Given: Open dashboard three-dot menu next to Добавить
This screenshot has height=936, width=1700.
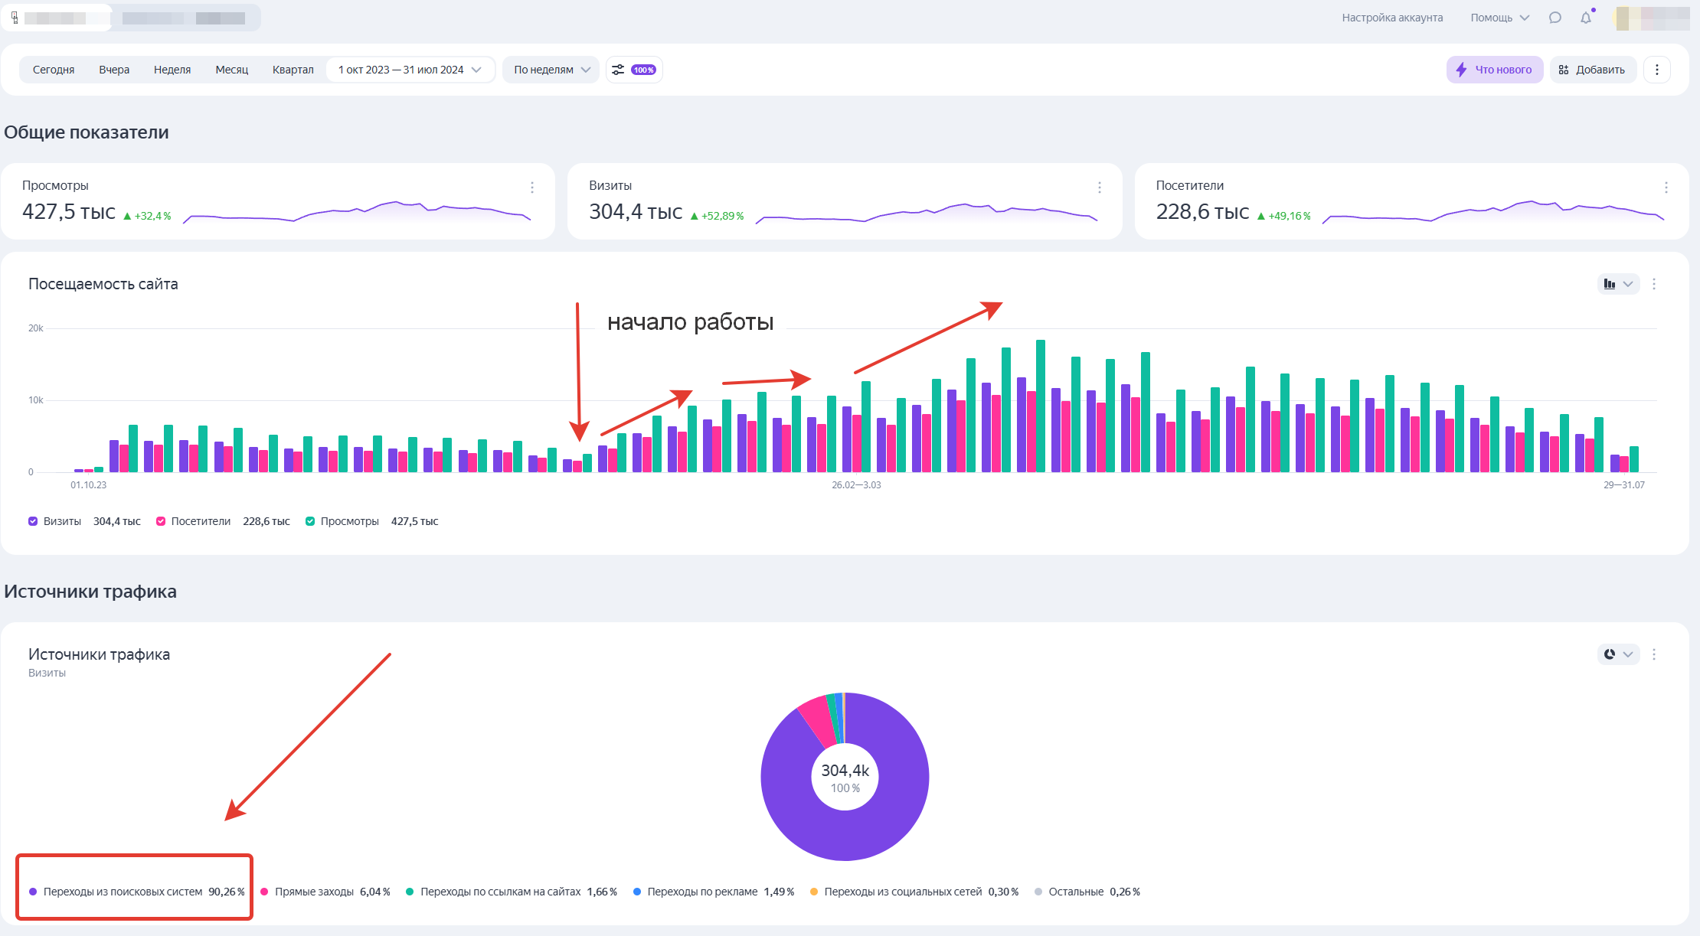Looking at the screenshot, I should point(1656,70).
